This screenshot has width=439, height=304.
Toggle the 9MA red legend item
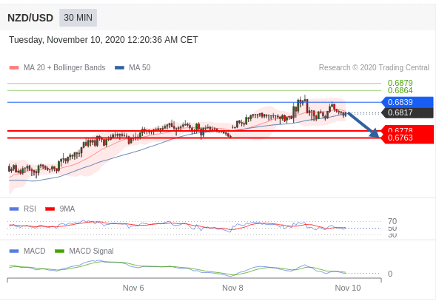coord(60,209)
